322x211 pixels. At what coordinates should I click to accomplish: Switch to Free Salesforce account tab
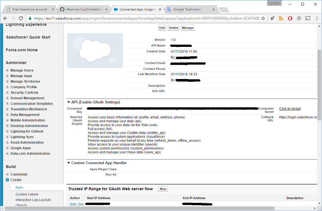pos(30,9)
